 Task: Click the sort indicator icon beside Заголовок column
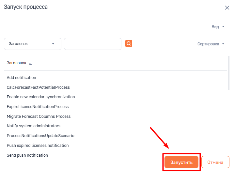pos(30,63)
